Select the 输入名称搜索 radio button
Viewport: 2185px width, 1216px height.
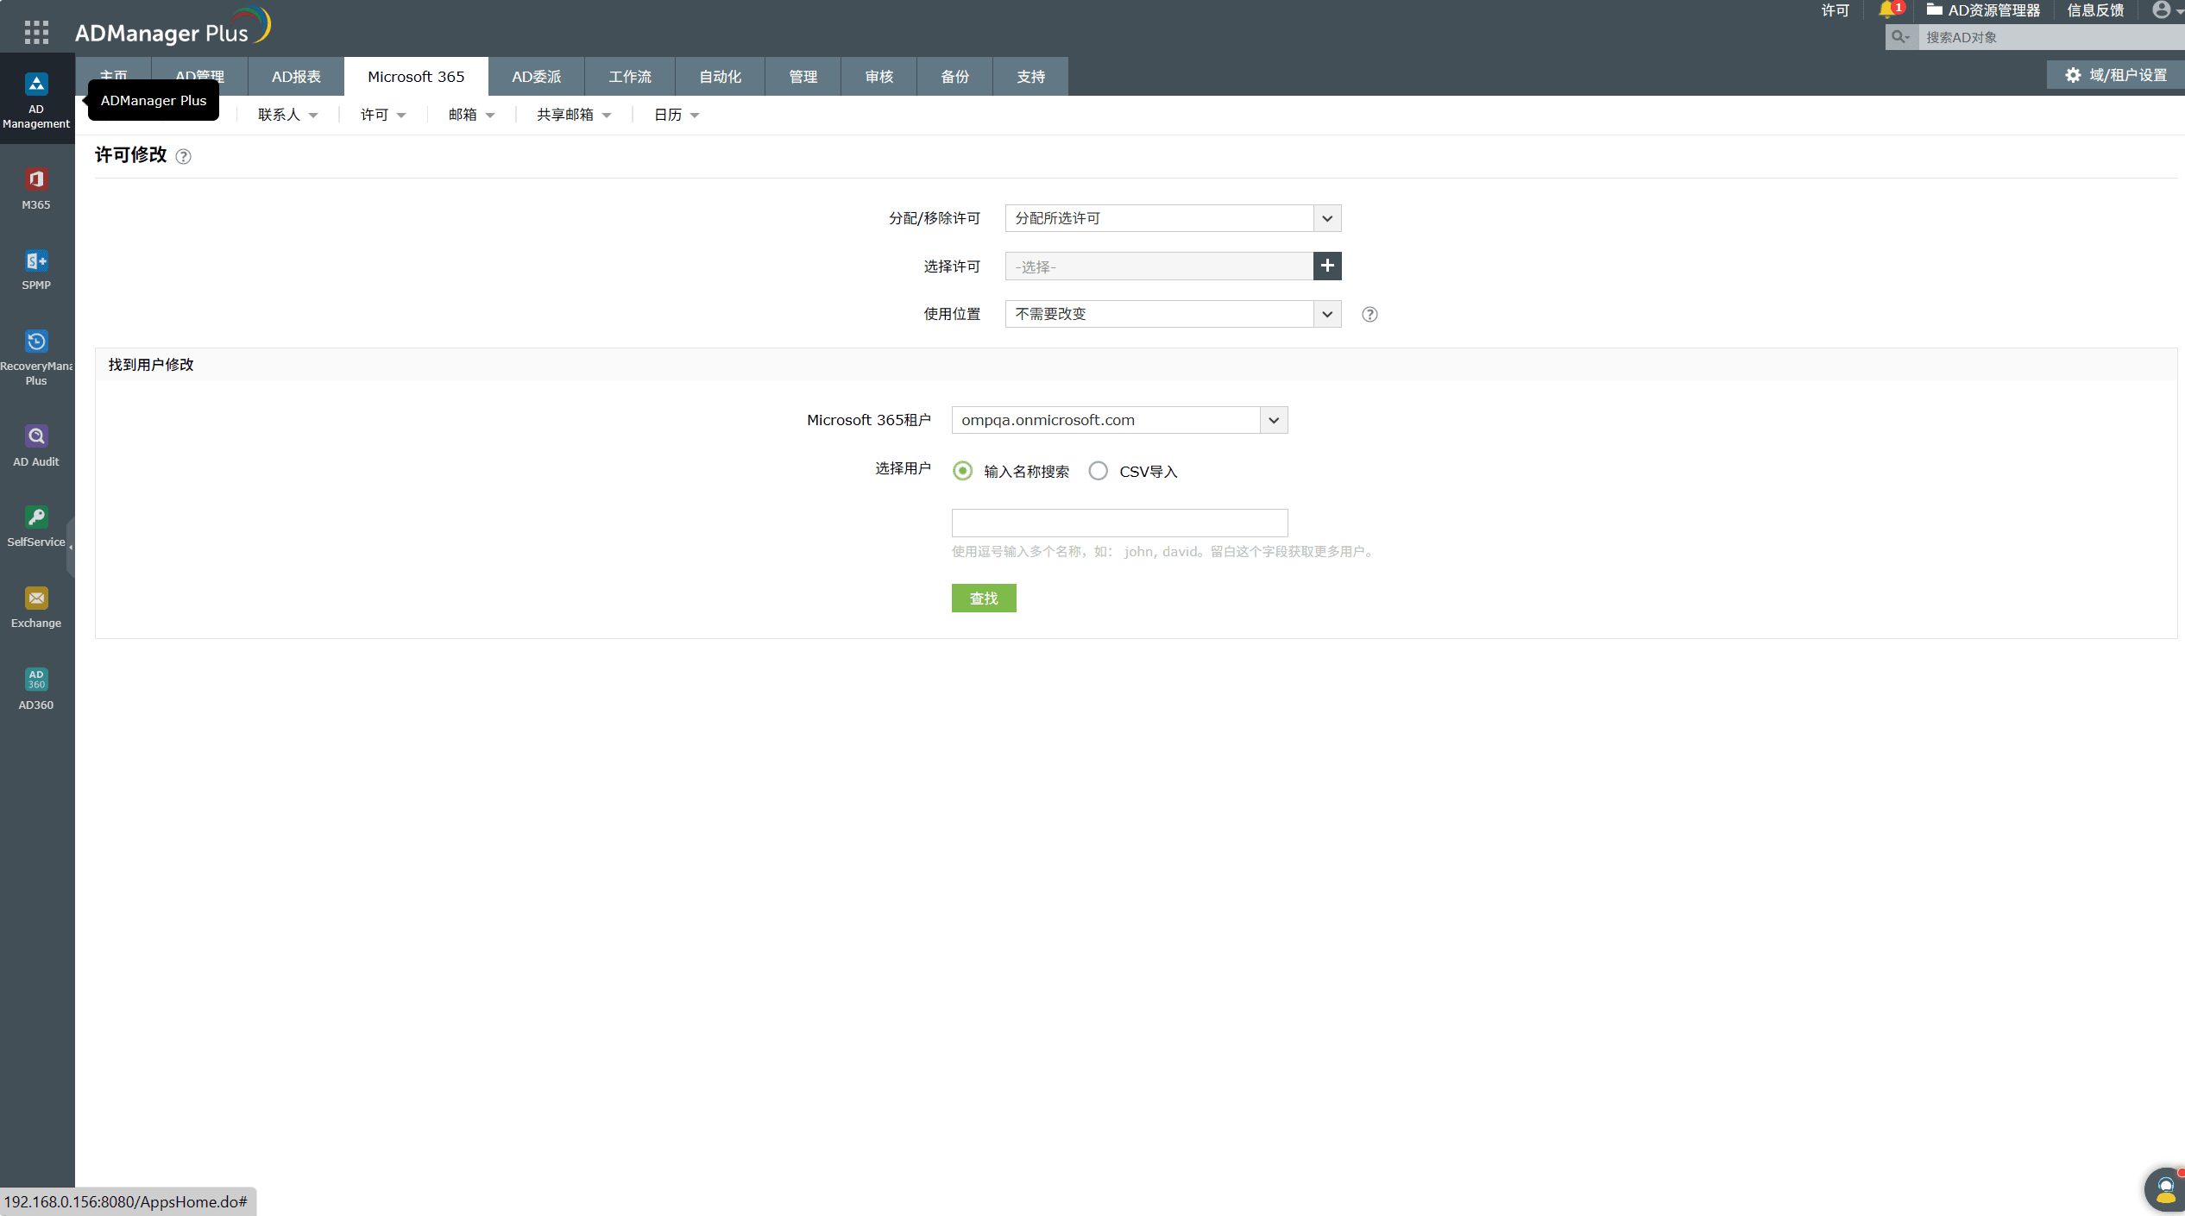(962, 471)
